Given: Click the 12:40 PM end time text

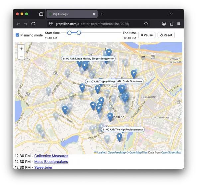Looking at the screenshot, I should click(x=130, y=38).
